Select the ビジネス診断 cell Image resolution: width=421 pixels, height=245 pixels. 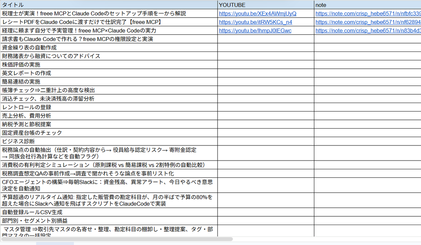[x=109, y=142]
